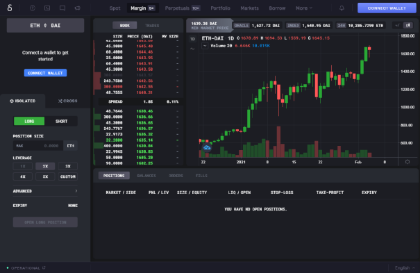Select Custom leverage button
Image resolution: width=420 pixels, height=273 pixels.
tap(68, 176)
